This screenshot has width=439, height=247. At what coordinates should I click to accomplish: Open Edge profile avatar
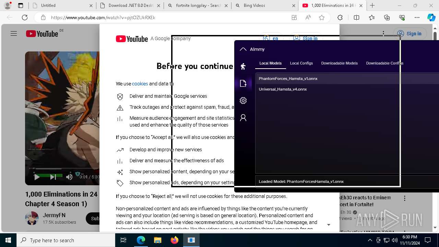[x=7, y=5]
